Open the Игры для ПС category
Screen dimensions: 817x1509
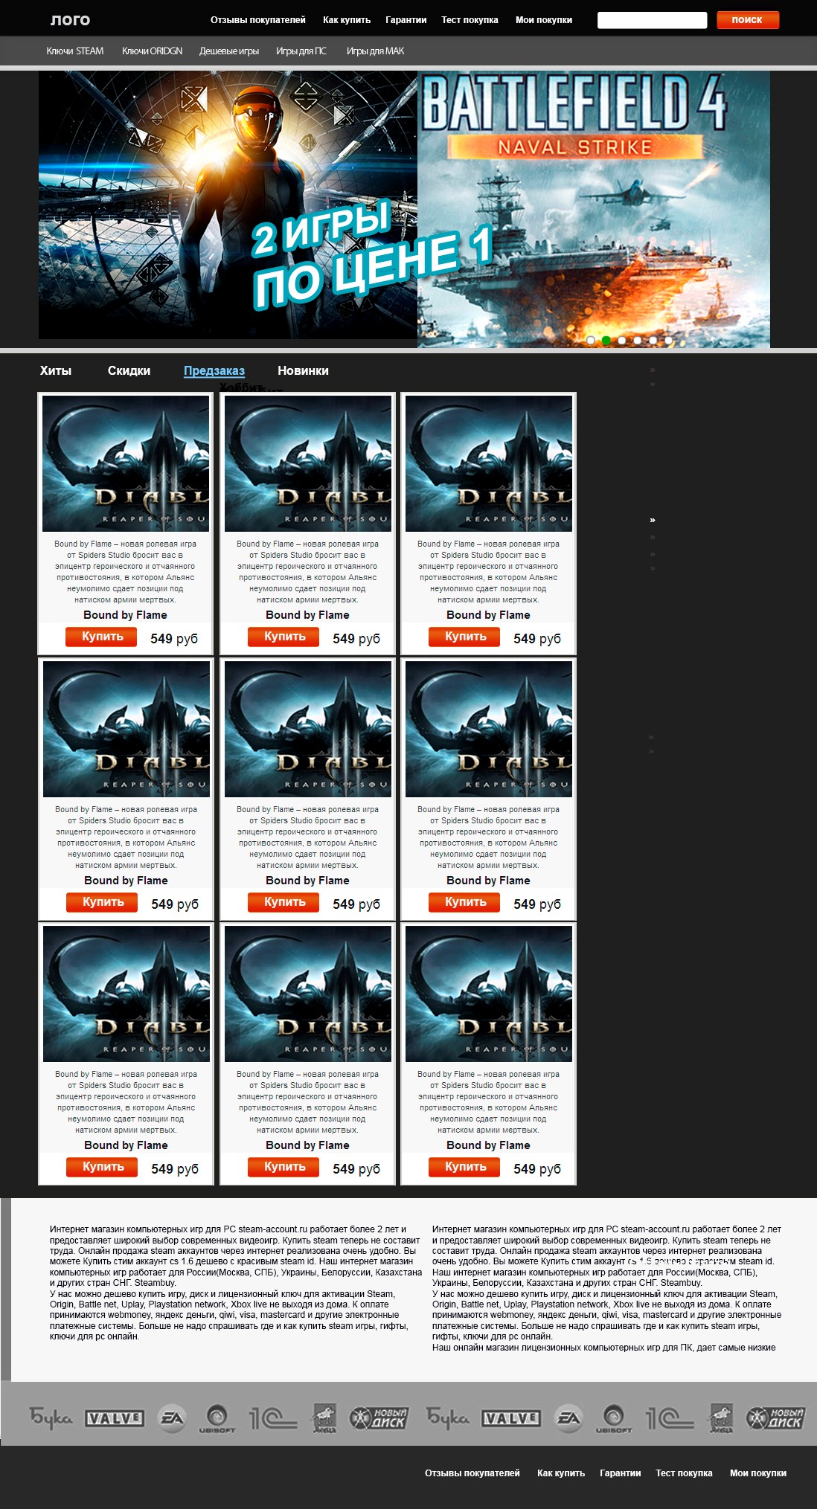click(301, 51)
